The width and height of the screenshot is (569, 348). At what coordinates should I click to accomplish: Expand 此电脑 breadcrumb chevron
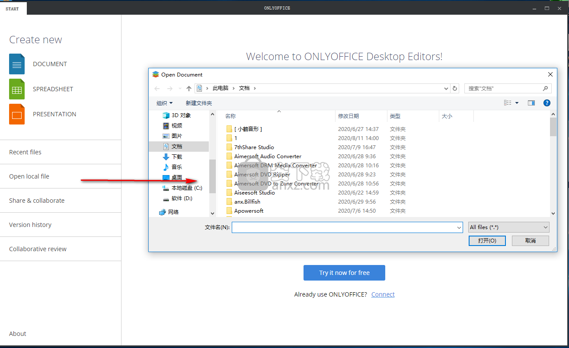point(233,88)
